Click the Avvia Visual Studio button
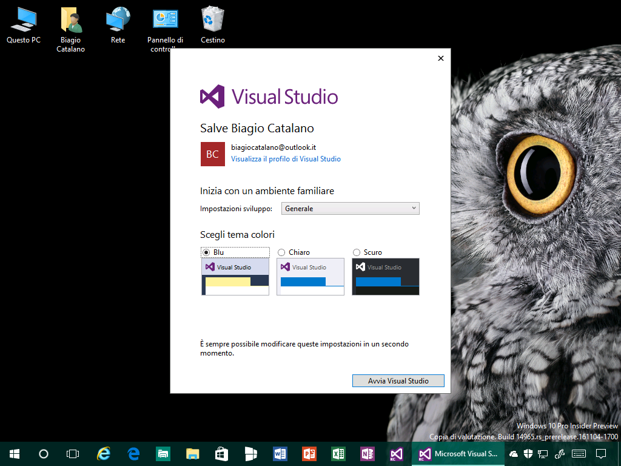Image resolution: width=621 pixels, height=466 pixels. click(398, 381)
